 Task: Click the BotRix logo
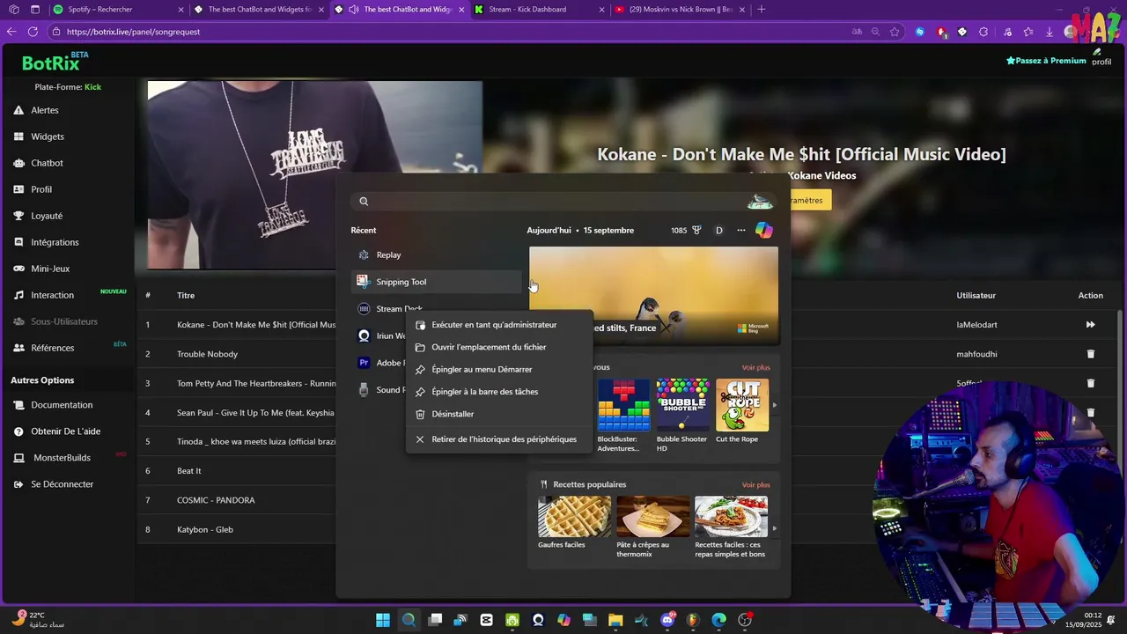coord(55,62)
